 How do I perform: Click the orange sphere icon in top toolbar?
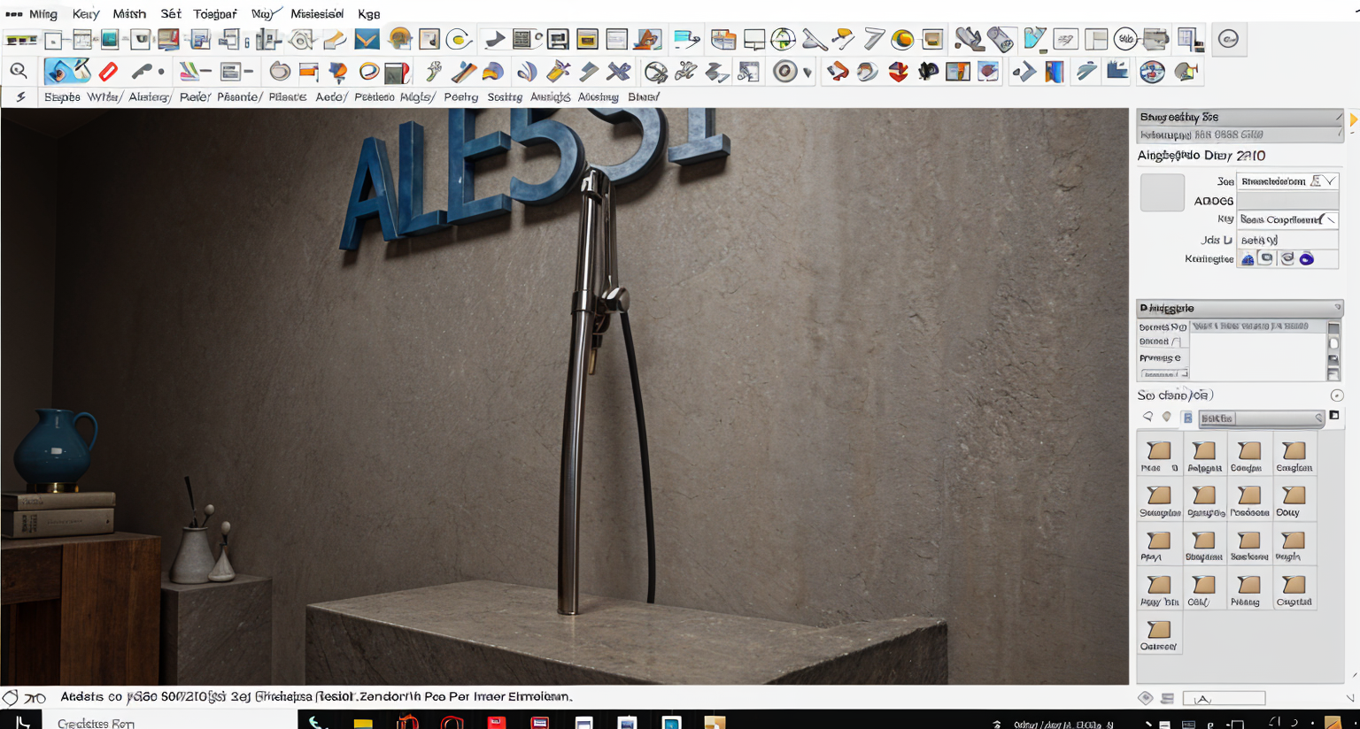pos(902,39)
